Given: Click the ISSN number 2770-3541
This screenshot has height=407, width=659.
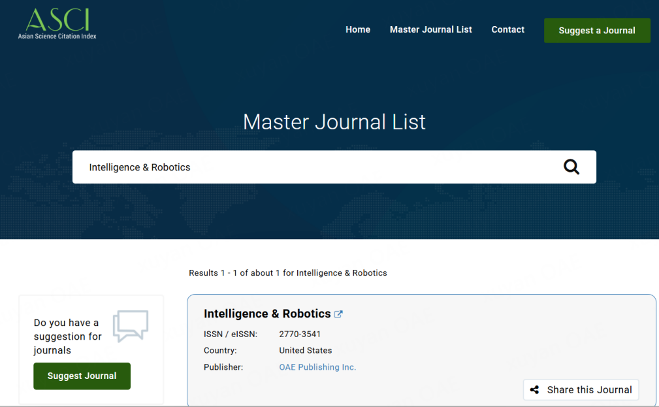Looking at the screenshot, I should click(300, 334).
